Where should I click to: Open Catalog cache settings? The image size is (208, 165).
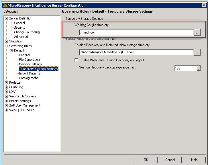[29, 78]
